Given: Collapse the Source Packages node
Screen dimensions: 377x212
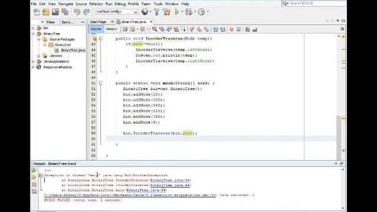Looking at the screenshot, I should coord(39,39).
